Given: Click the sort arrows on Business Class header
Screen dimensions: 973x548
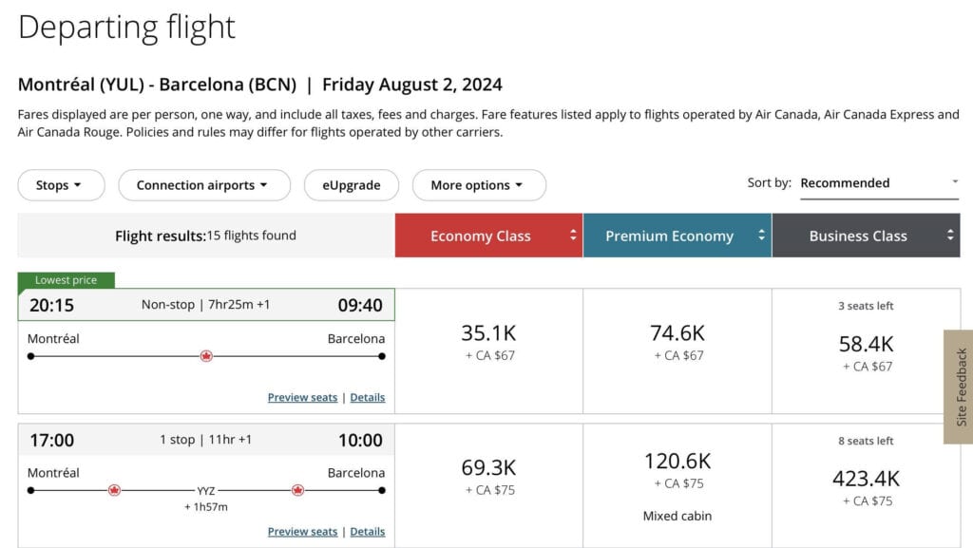Looking at the screenshot, I should coord(948,236).
